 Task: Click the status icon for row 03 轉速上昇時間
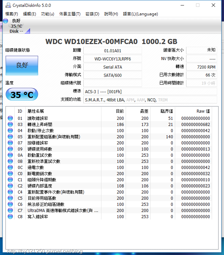pyautogui.click(x=10, y=124)
